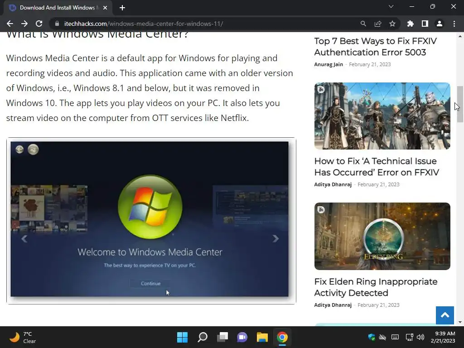This screenshot has width=464, height=348.
Task: Open 'A Technical Issue Has Occurred' article link
Action: pos(377,167)
